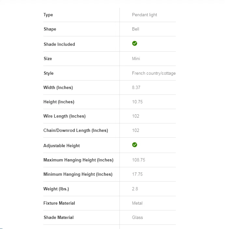
Task: Click the Adjustable Height label
Action: coord(62,146)
